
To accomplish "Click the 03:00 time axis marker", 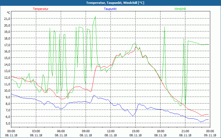I will tap(36, 131).
